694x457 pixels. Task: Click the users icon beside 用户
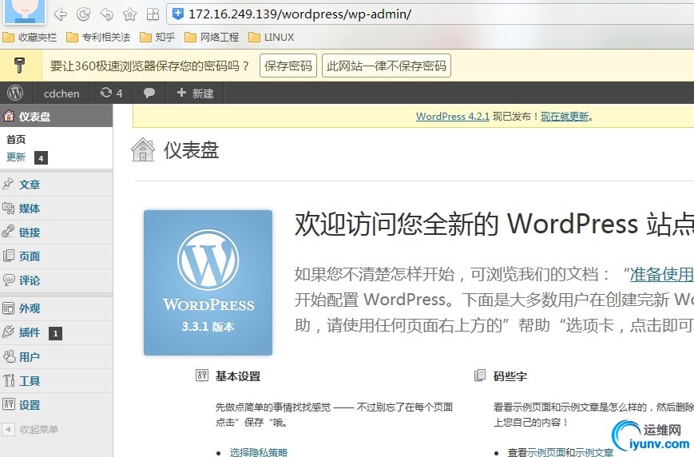pos(8,356)
